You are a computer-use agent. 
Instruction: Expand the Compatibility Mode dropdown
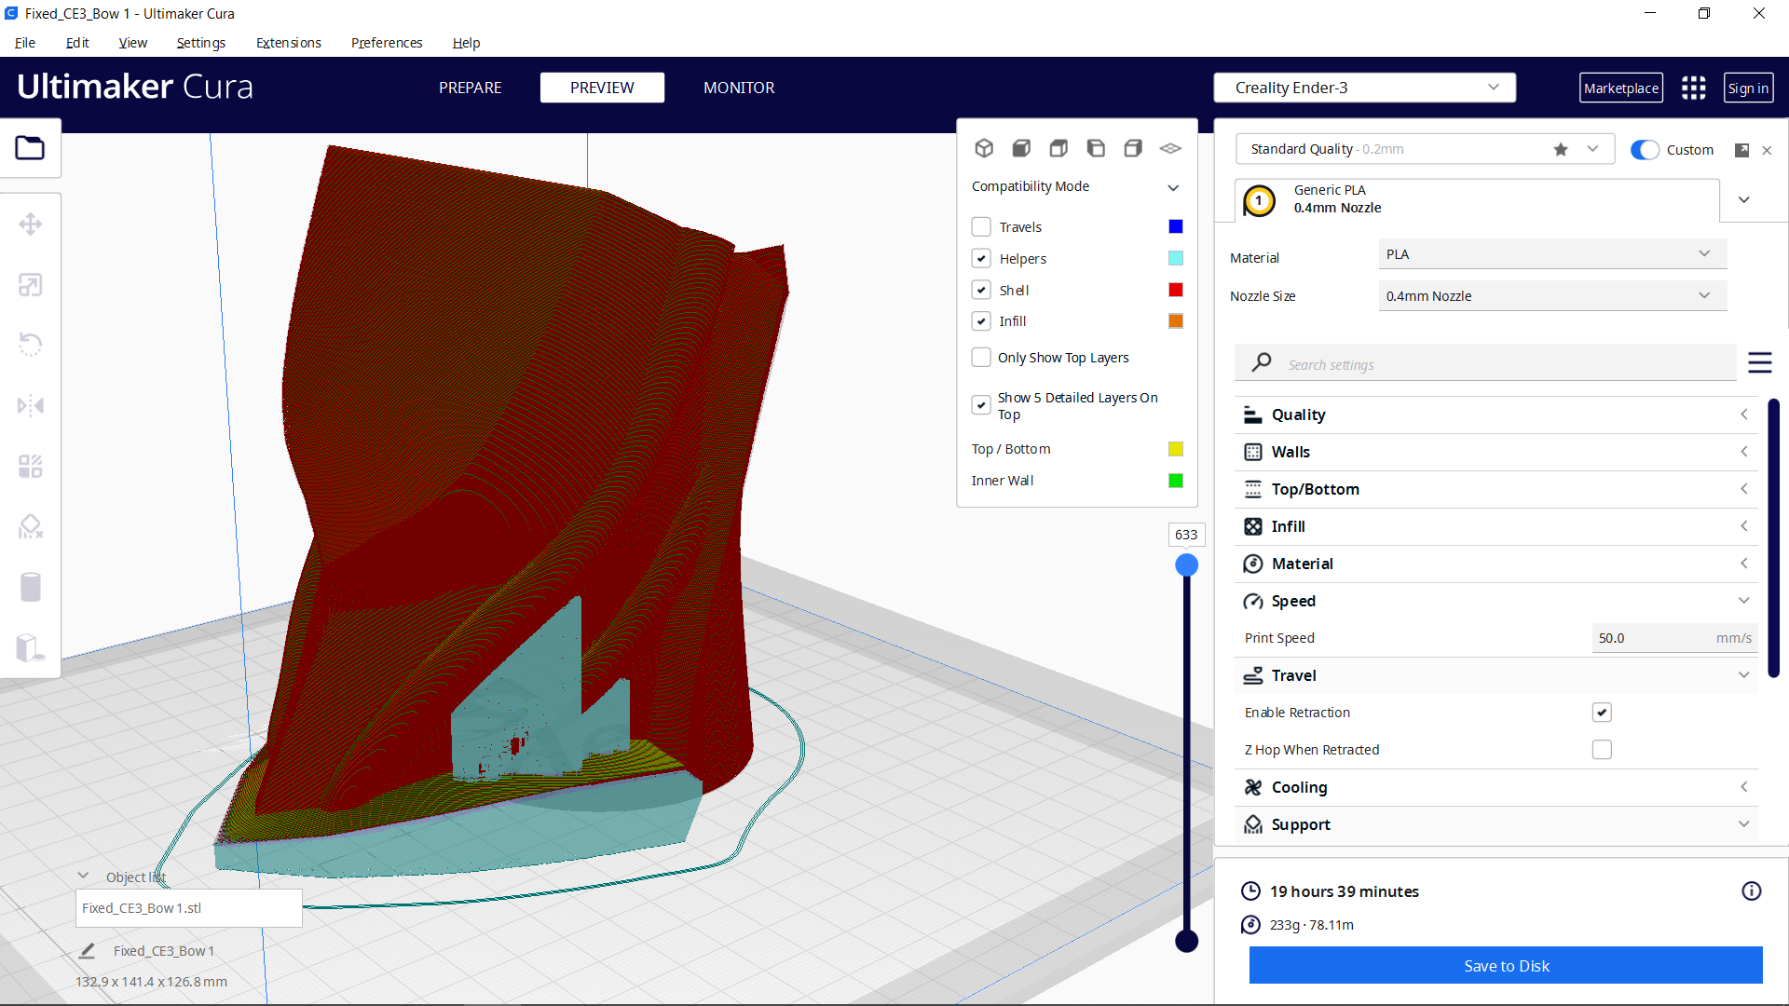pyautogui.click(x=1173, y=186)
